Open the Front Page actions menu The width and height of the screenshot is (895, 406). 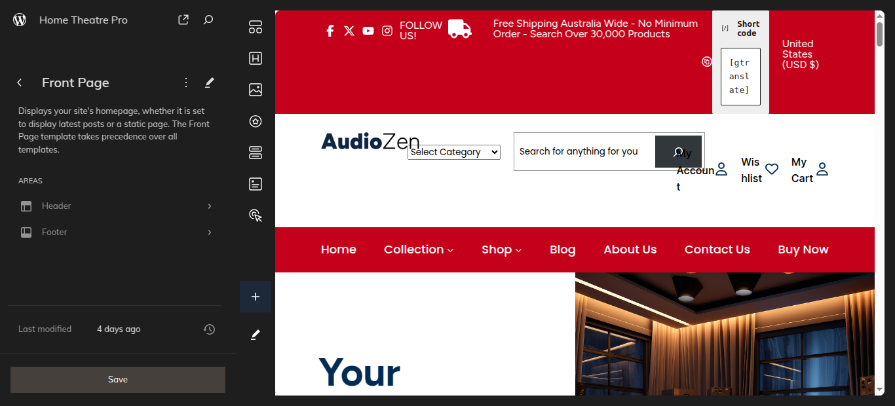[186, 83]
